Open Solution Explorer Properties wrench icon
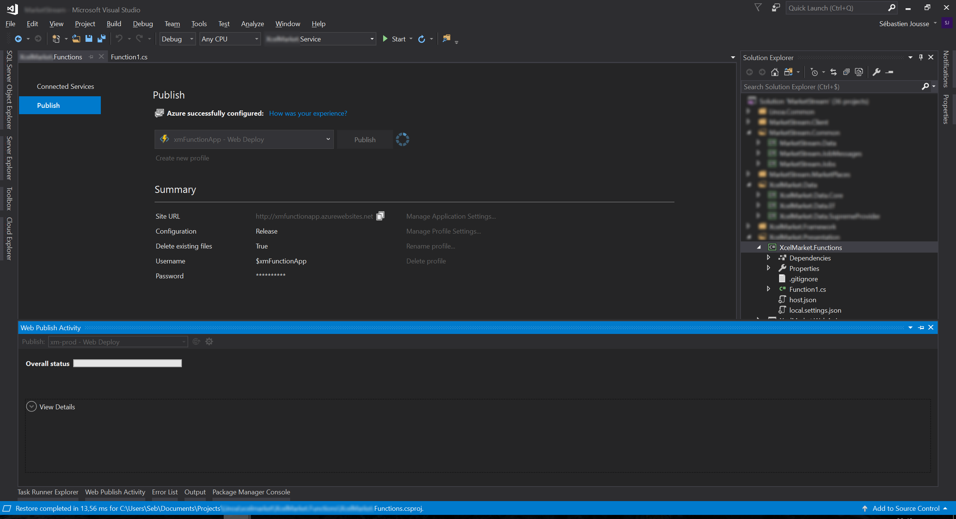The image size is (956, 519). 876,72
